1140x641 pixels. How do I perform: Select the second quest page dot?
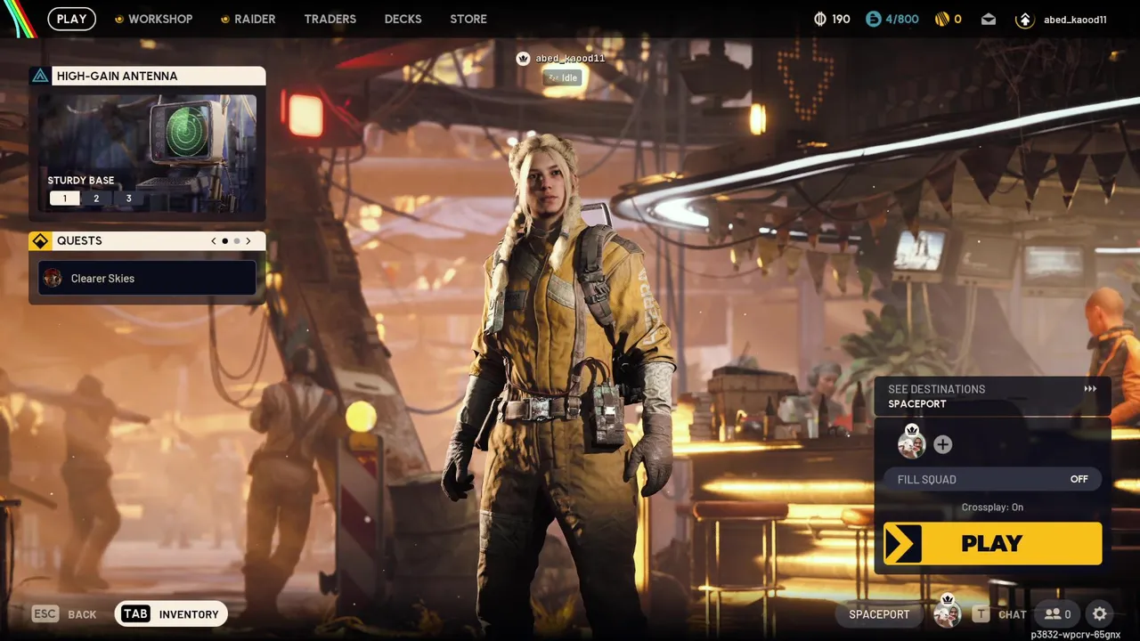237,241
